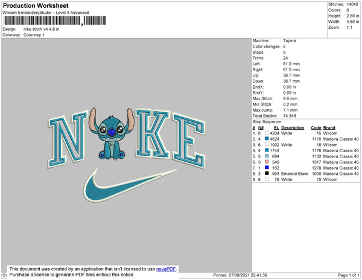
Task: Click the teal swatch for stop 2
Action: pos(267,139)
